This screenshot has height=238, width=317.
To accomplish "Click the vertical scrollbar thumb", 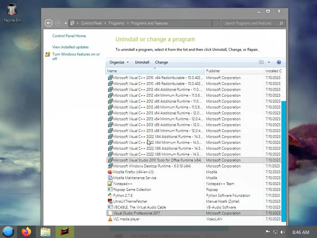I will [284, 161].
